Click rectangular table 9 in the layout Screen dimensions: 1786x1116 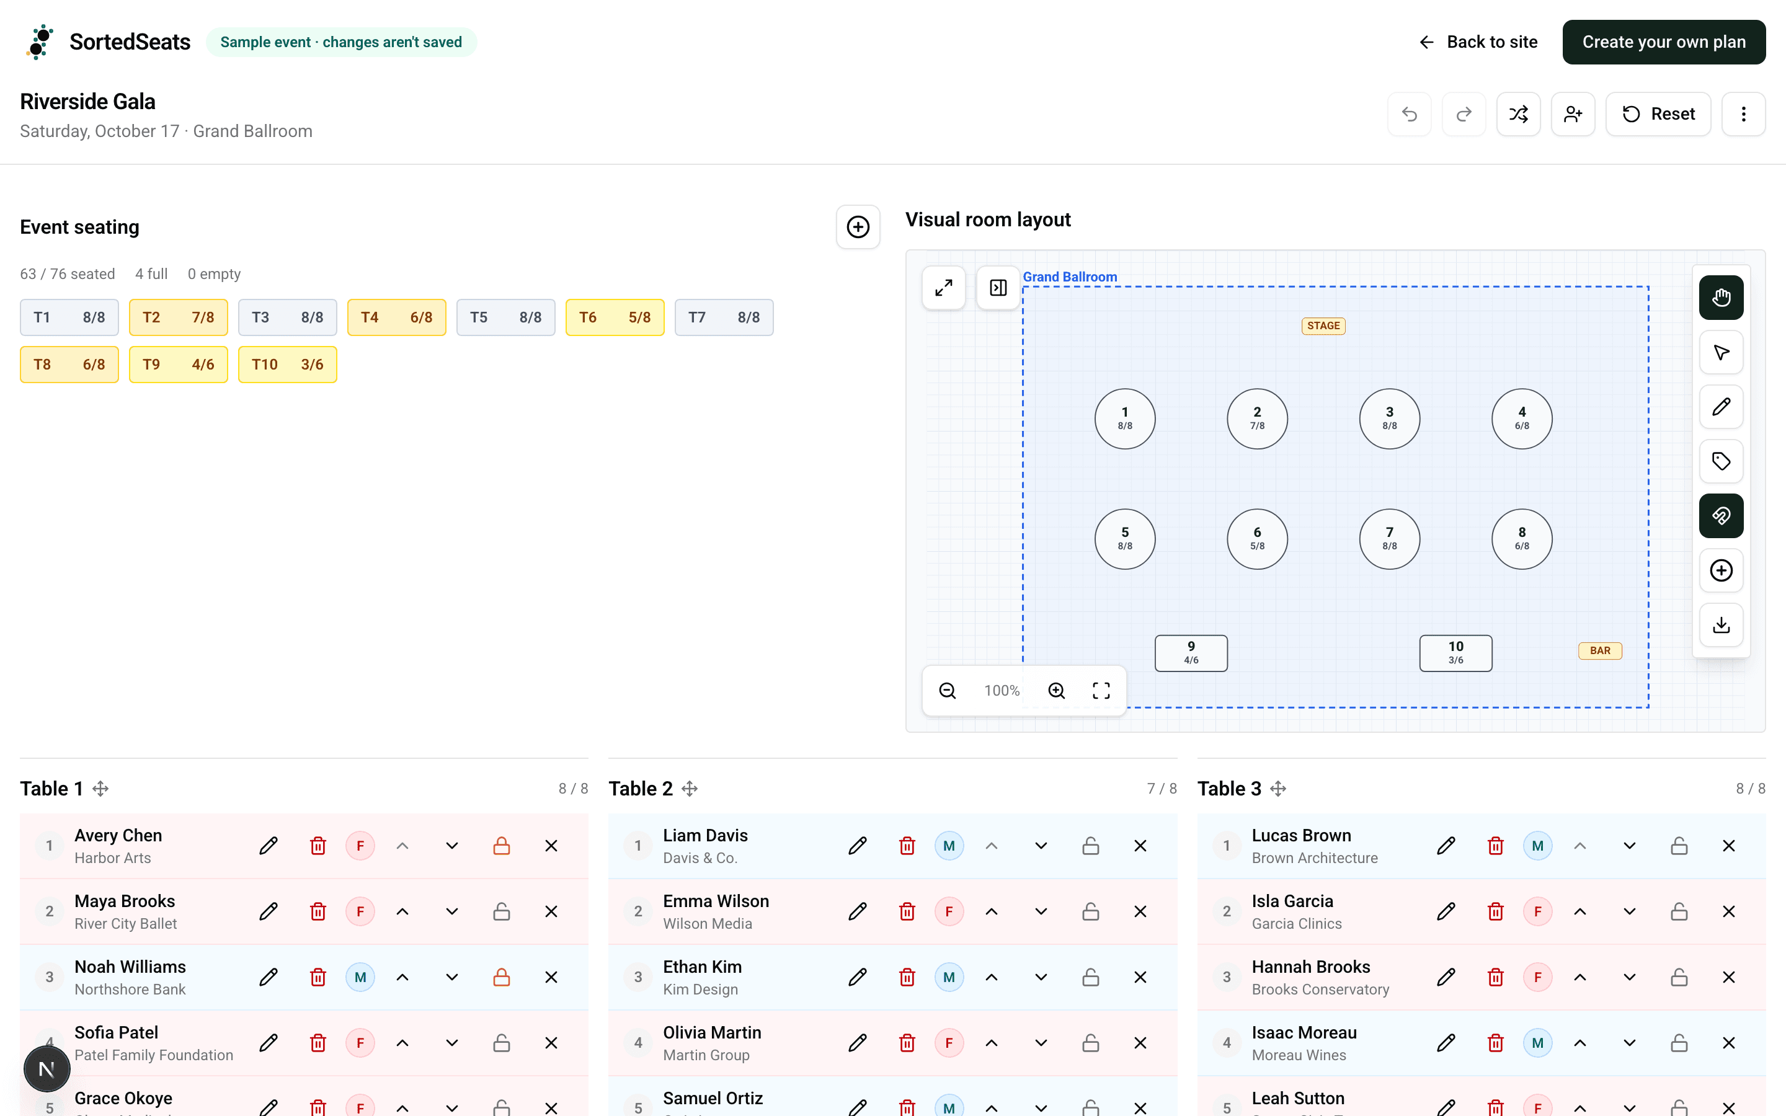(x=1191, y=653)
